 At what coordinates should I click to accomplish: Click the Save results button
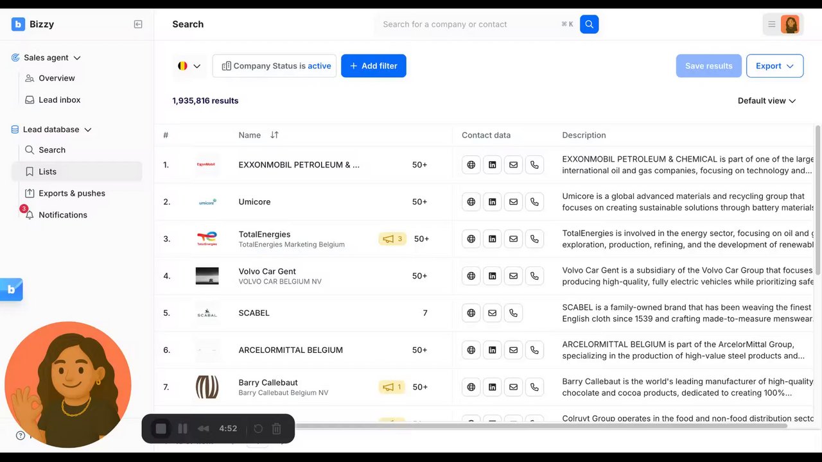709,66
